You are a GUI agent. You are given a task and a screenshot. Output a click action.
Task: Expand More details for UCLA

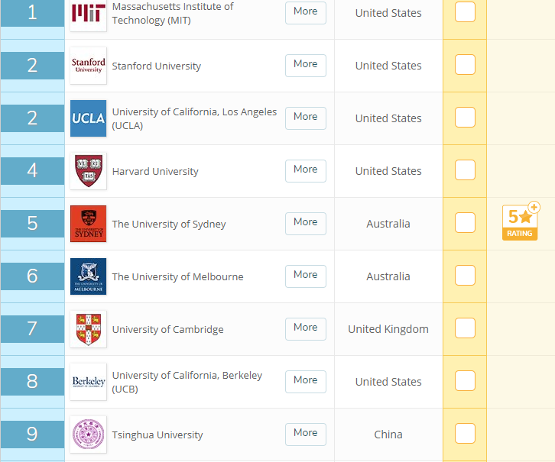coord(306,118)
